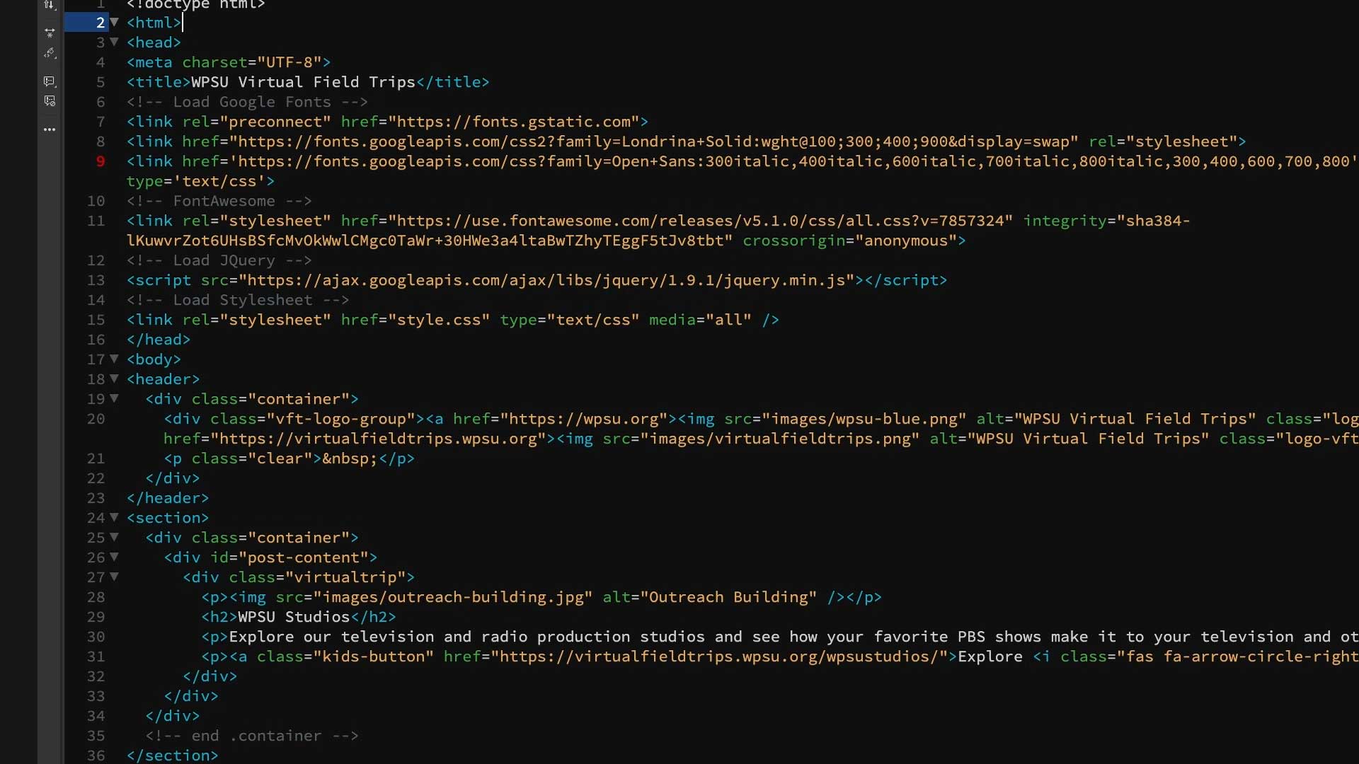Click the title text 'WPSU Virtual Field Trips'

303,82
